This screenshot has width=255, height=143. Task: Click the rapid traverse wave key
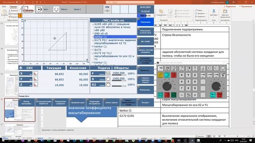188,95
